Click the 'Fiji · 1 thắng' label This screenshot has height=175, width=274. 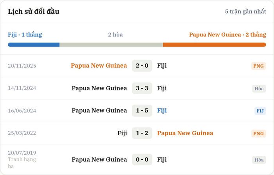coord(25,34)
